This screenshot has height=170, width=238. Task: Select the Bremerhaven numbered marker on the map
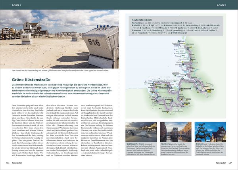[180, 89]
